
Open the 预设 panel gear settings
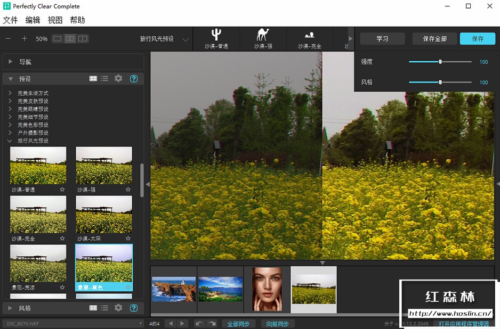[118, 78]
